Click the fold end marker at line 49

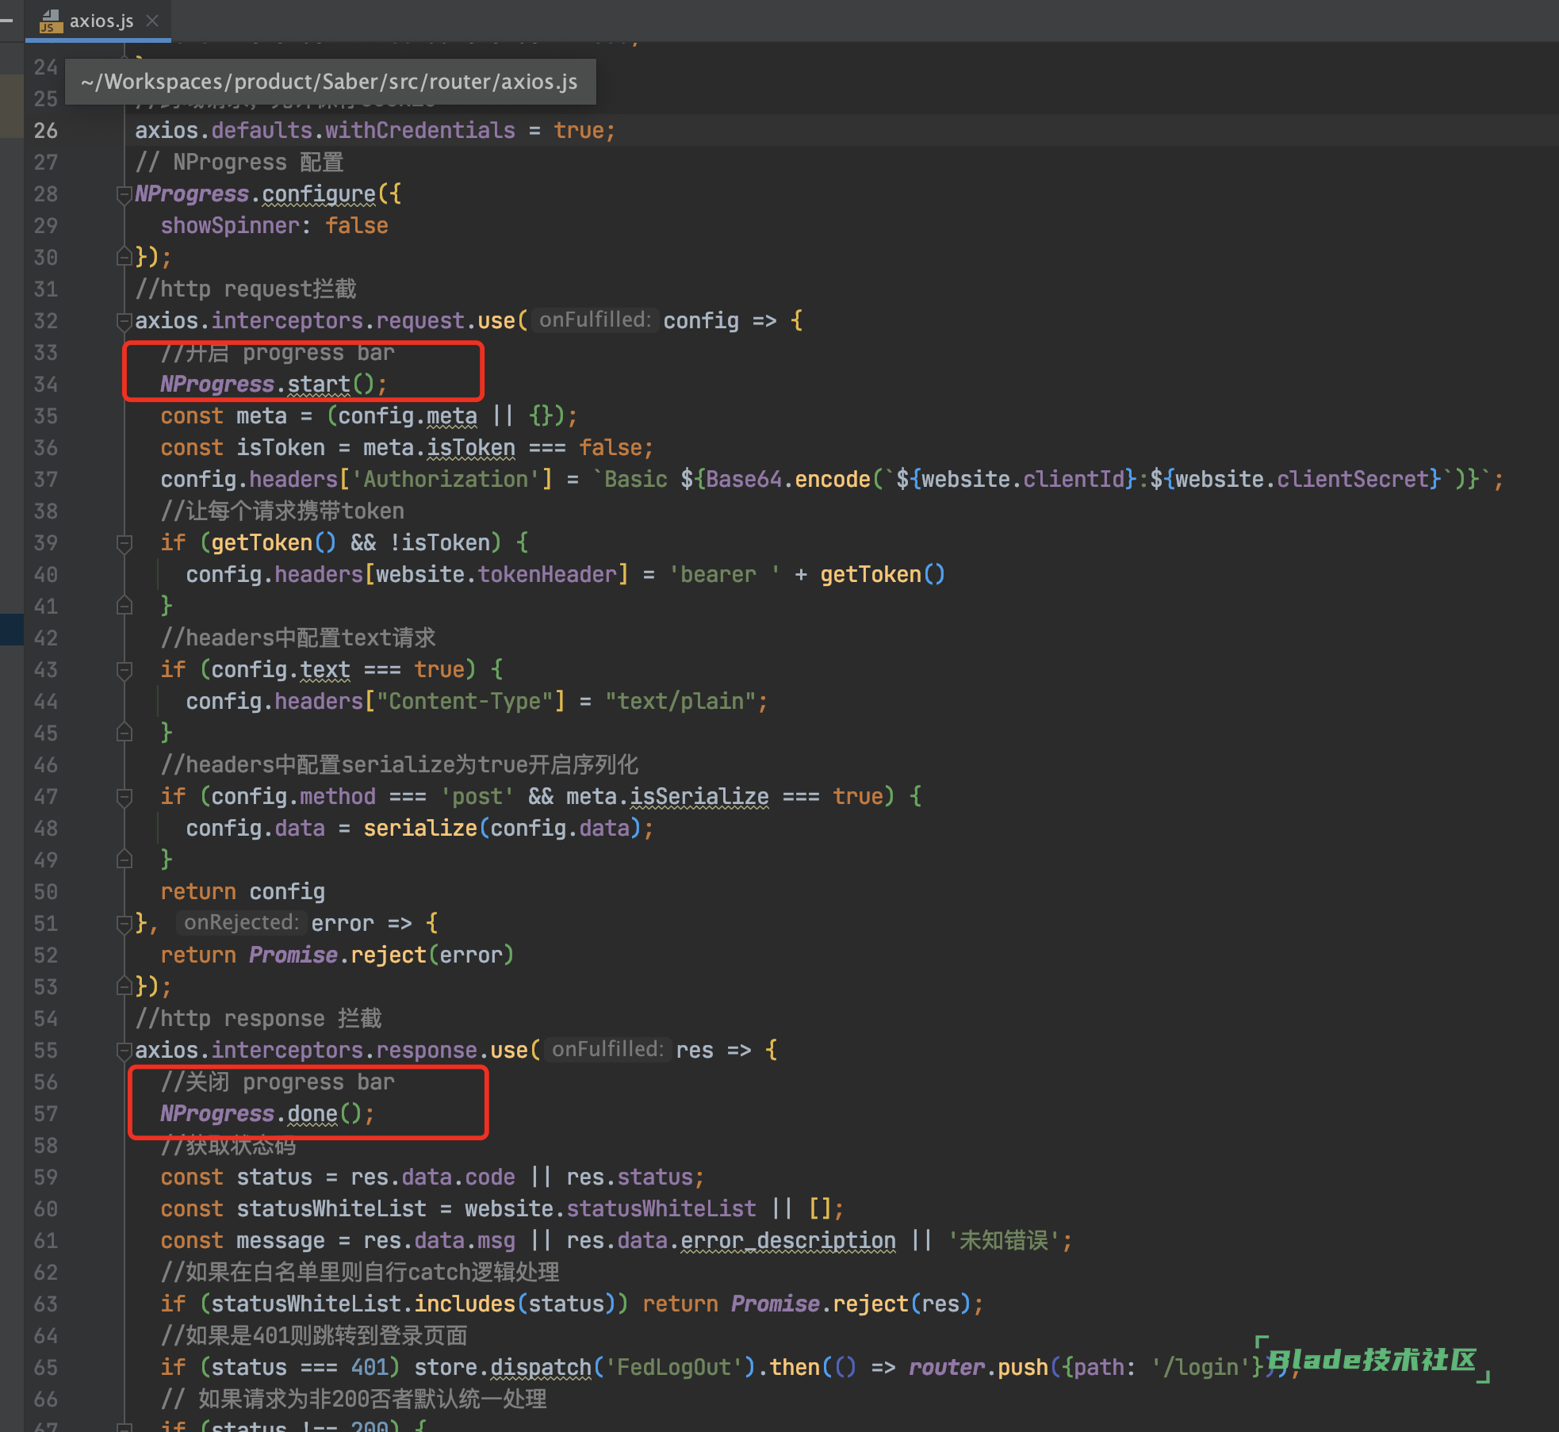pos(124,860)
